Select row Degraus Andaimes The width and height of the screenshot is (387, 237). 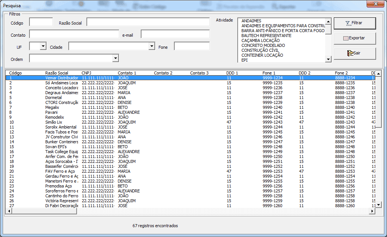pos(190,93)
